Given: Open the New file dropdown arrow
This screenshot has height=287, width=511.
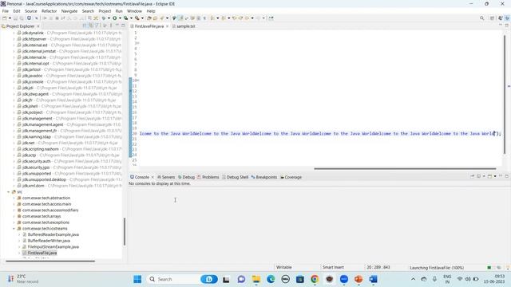Looking at the screenshot, I should coord(10,18).
